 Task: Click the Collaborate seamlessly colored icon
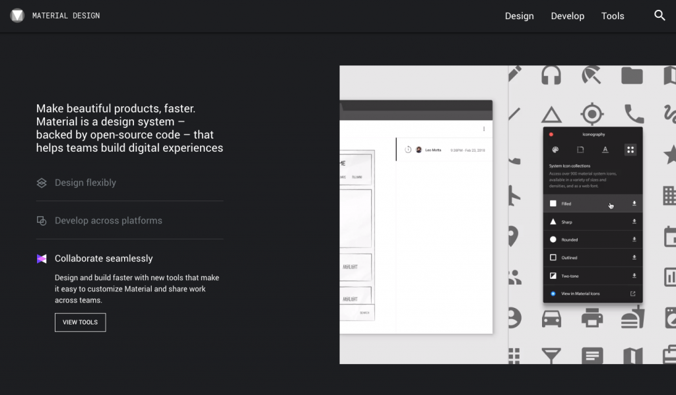42,259
